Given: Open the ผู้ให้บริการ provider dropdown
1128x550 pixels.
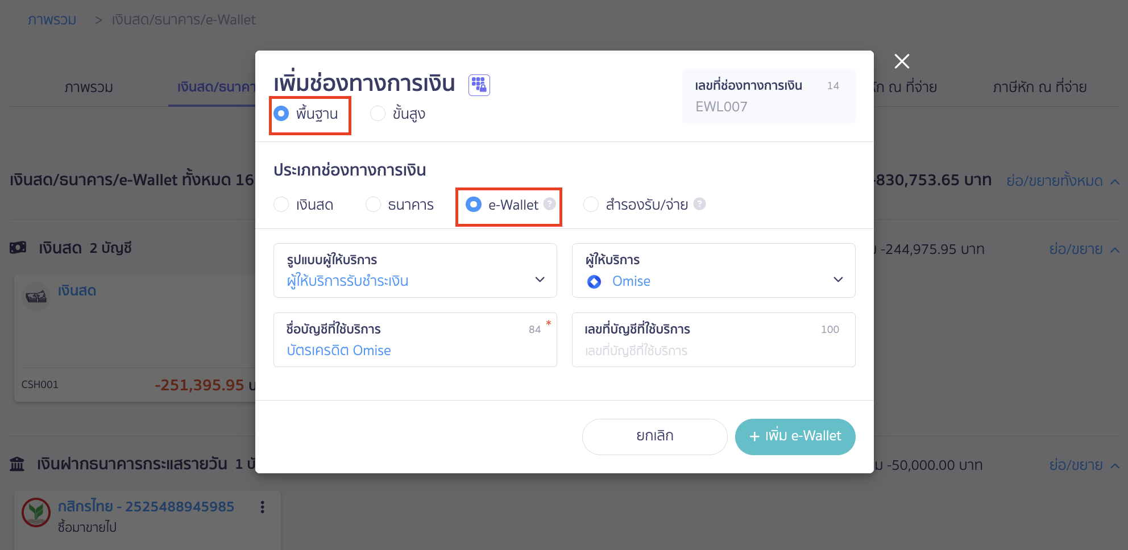Looking at the screenshot, I should tap(837, 280).
